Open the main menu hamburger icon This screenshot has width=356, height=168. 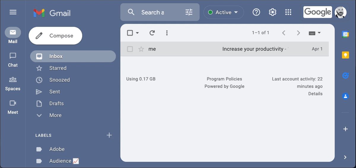[13, 12]
